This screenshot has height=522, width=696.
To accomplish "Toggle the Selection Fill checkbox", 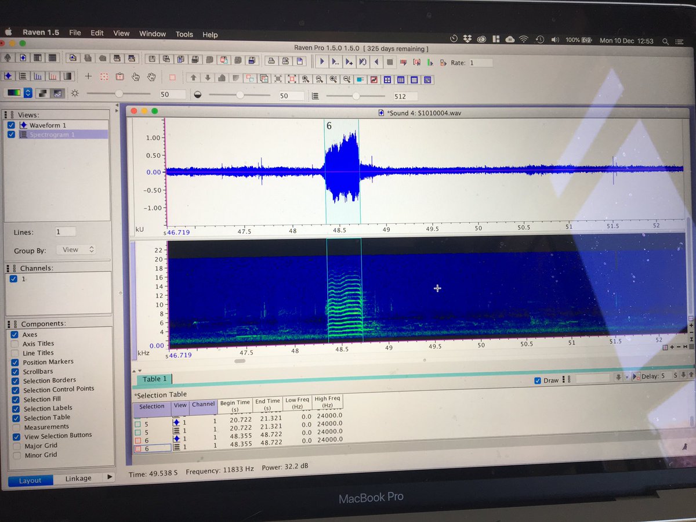I will [x=16, y=399].
